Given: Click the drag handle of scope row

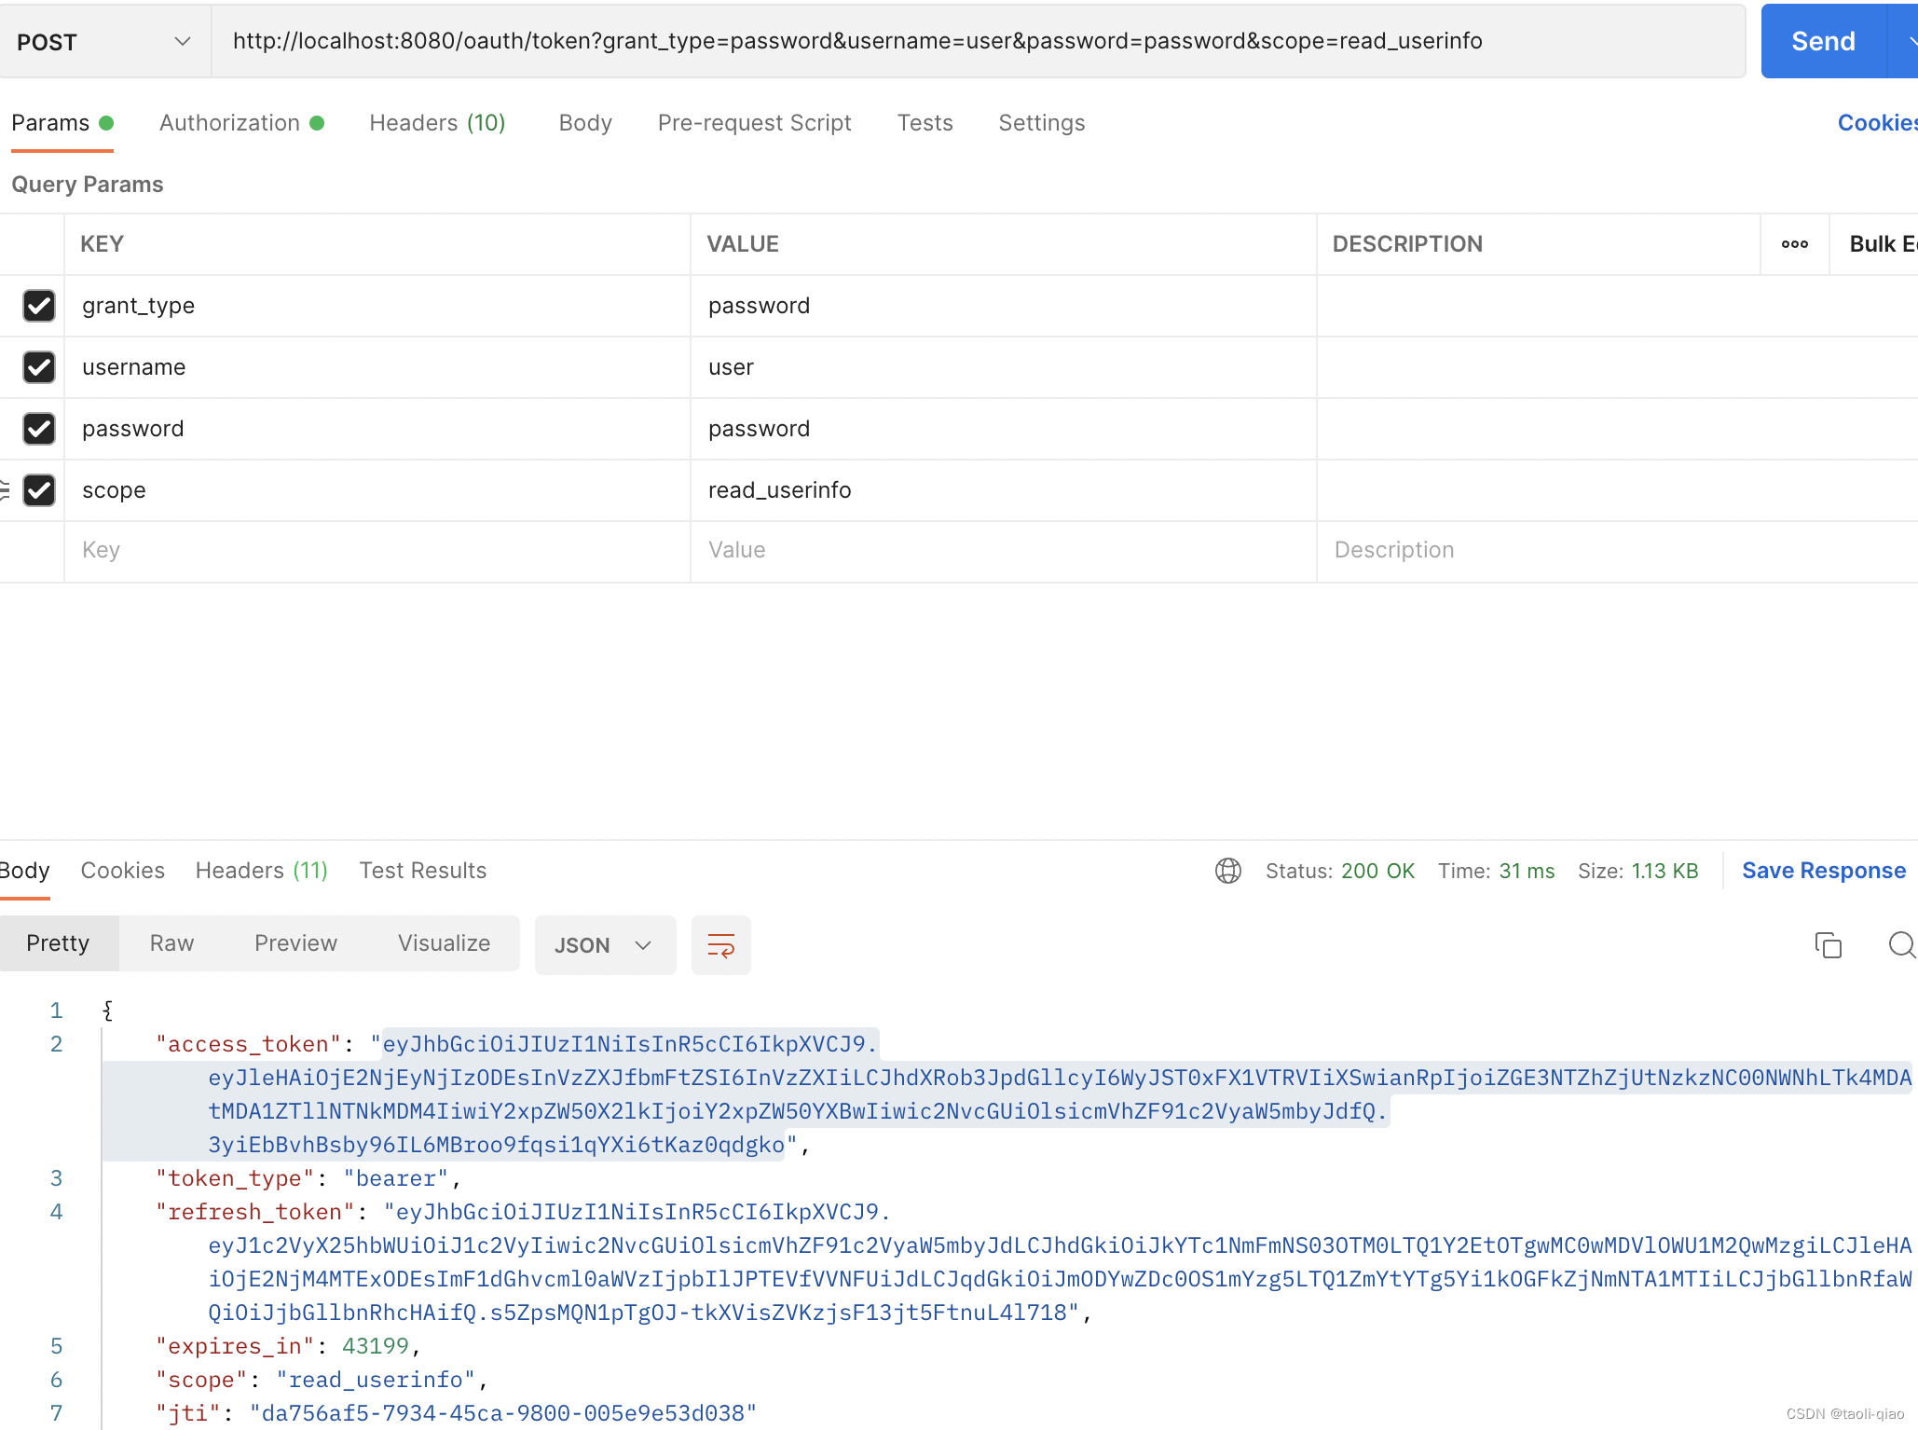Looking at the screenshot, I should (x=5, y=490).
